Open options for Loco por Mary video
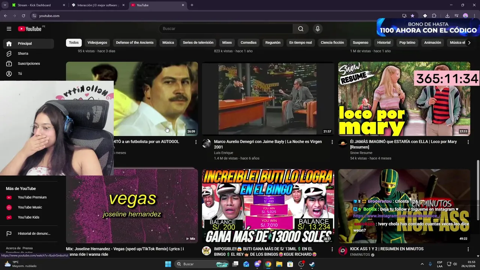Screen dimensions: 480x270 [468, 142]
